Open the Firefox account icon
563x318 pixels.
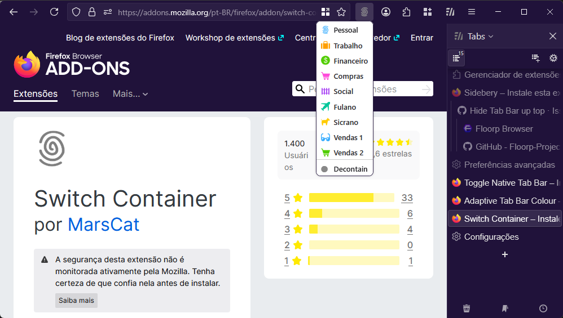(386, 12)
